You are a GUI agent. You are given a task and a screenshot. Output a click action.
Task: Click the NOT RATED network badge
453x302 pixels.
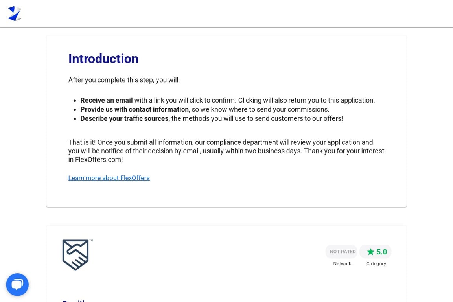pos(342,251)
